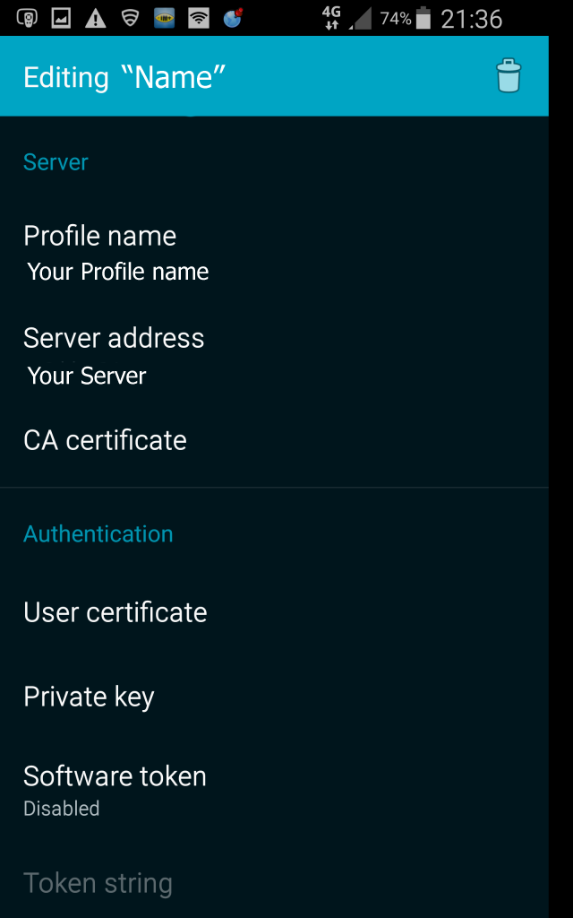Select the CA certificate option
The height and width of the screenshot is (918, 573).
[105, 440]
